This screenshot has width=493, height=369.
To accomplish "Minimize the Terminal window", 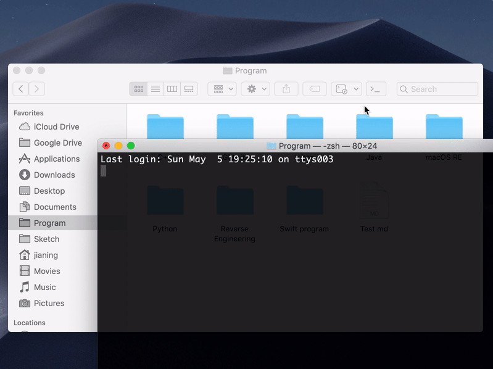I will coord(118,146).
